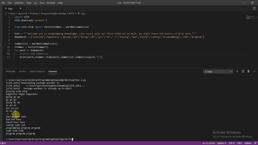Click the minimap code overview

pos(252,17)
